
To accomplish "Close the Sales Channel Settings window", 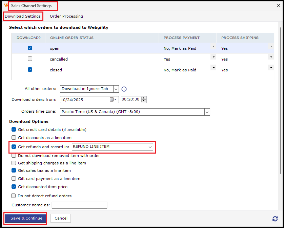I will point(279,5).
